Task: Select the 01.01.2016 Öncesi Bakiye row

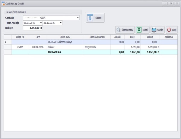Action: click(x=91, y=42)
